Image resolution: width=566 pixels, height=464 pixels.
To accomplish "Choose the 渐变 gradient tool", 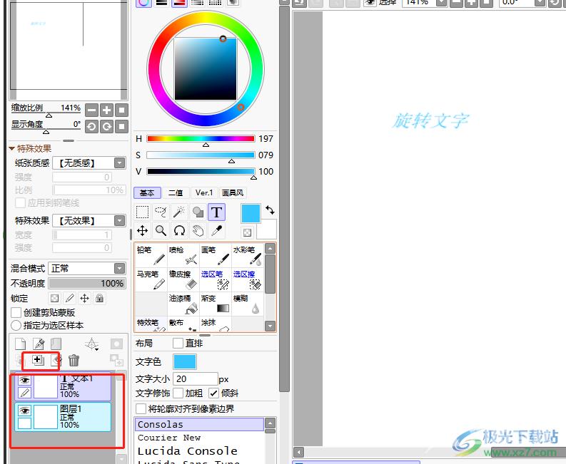I will [216, 304].
